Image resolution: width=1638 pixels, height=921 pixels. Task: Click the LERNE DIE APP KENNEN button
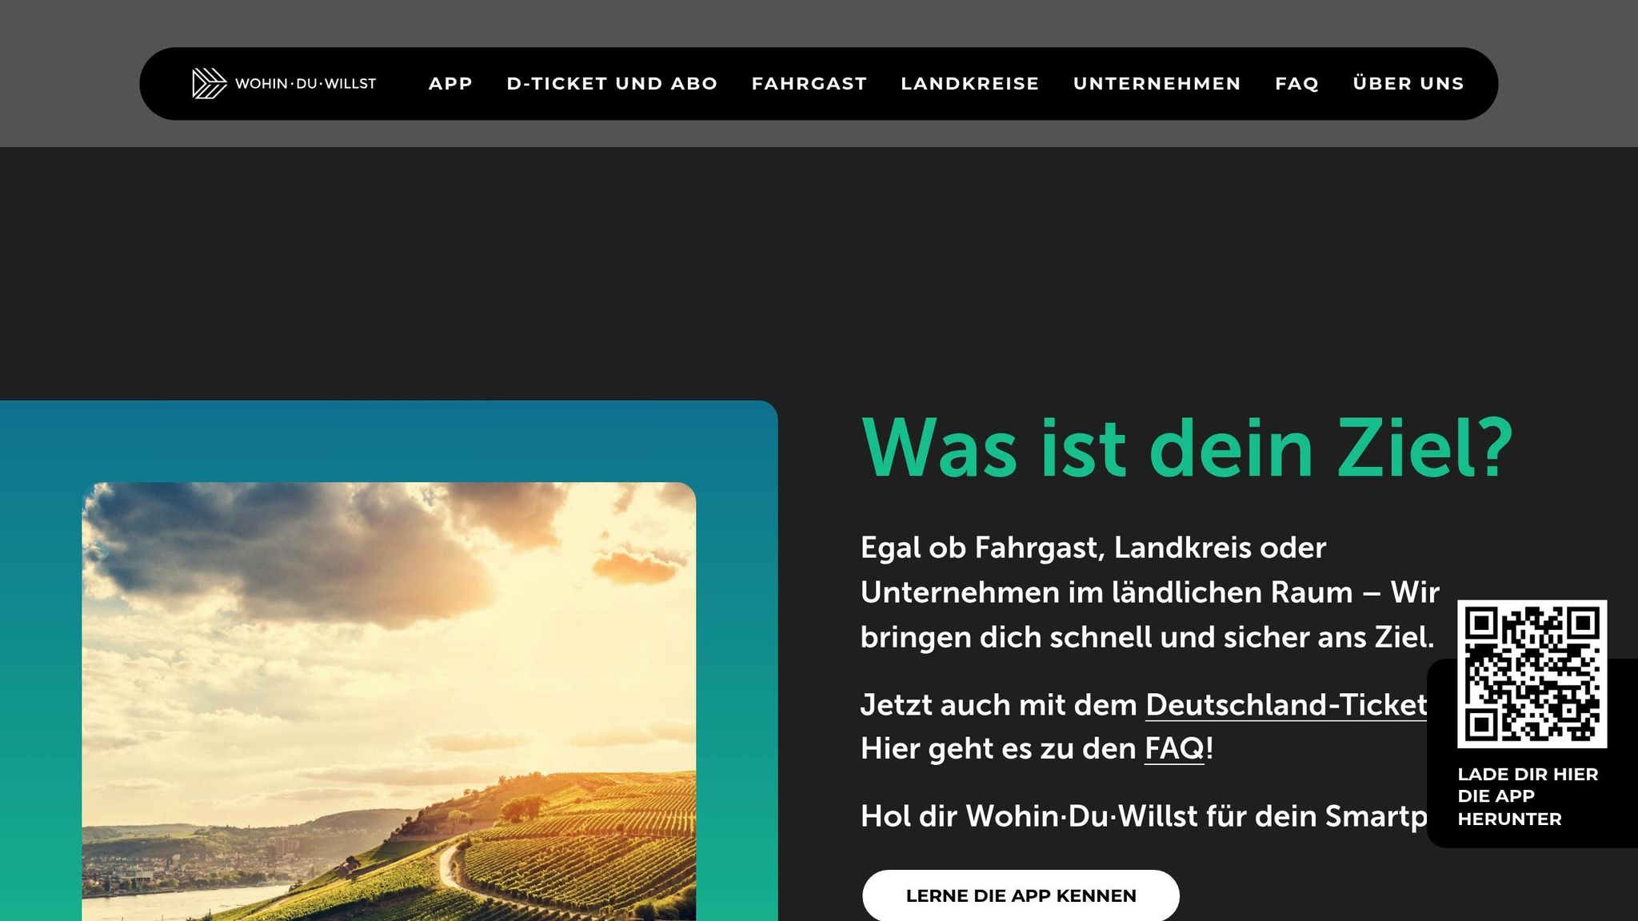coord(1021,895)
